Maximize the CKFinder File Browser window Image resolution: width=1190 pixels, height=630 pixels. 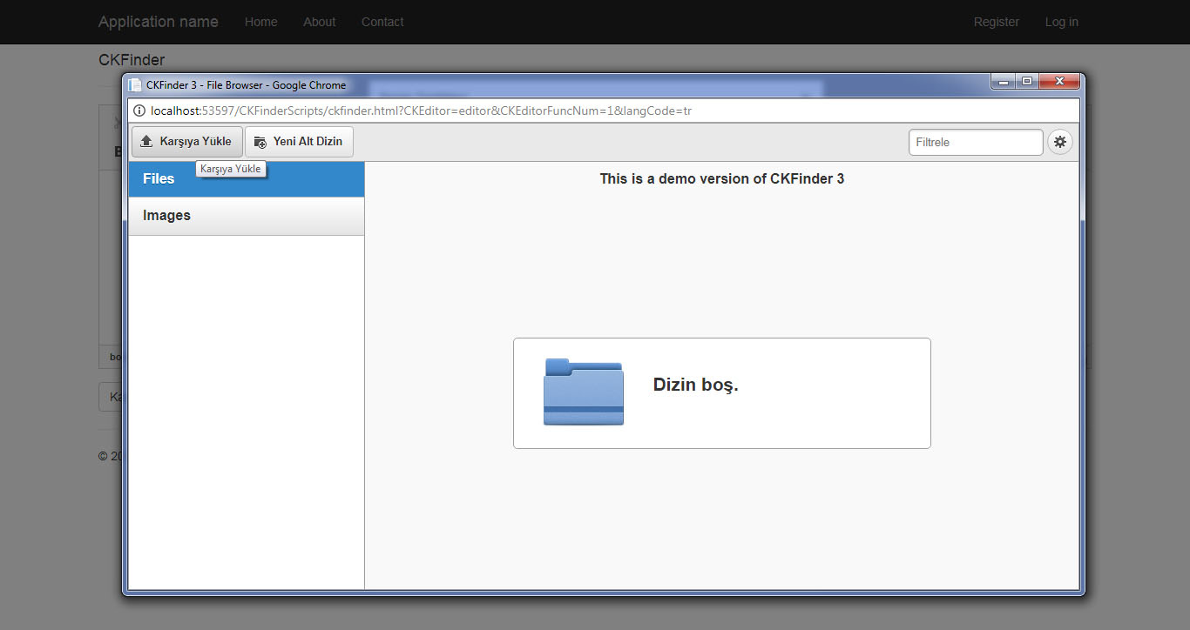coord(1027,82)
